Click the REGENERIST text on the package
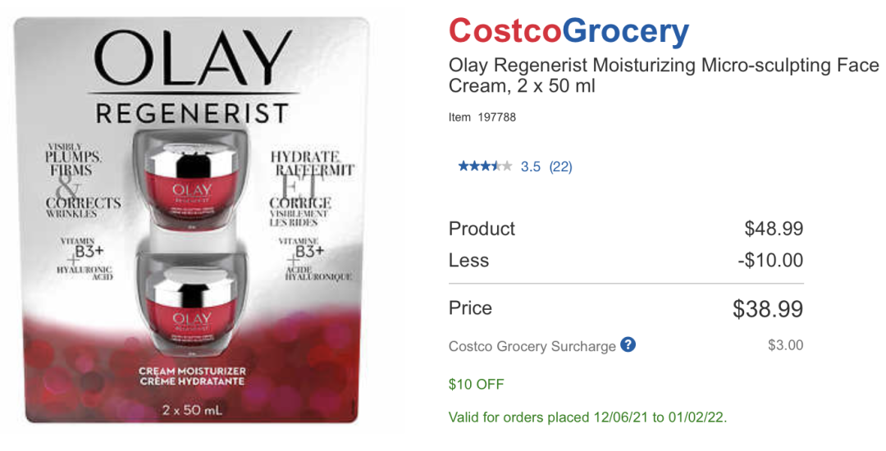Image resolution: width=886 pixels, height=451 pixels. tap(193, 112)
